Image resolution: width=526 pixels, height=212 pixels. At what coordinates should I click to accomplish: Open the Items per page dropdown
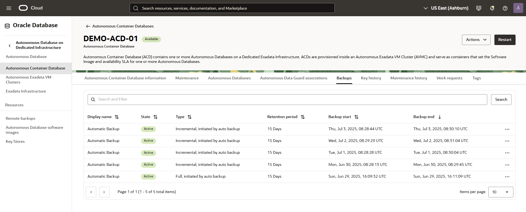coord(501,192)
